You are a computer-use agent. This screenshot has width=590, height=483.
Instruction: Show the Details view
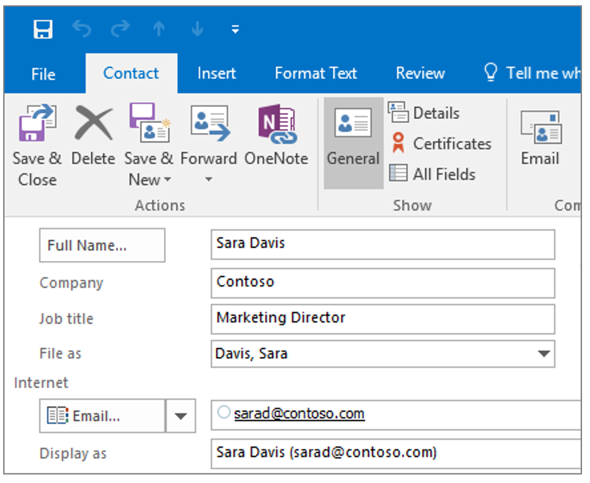point(424,113)
